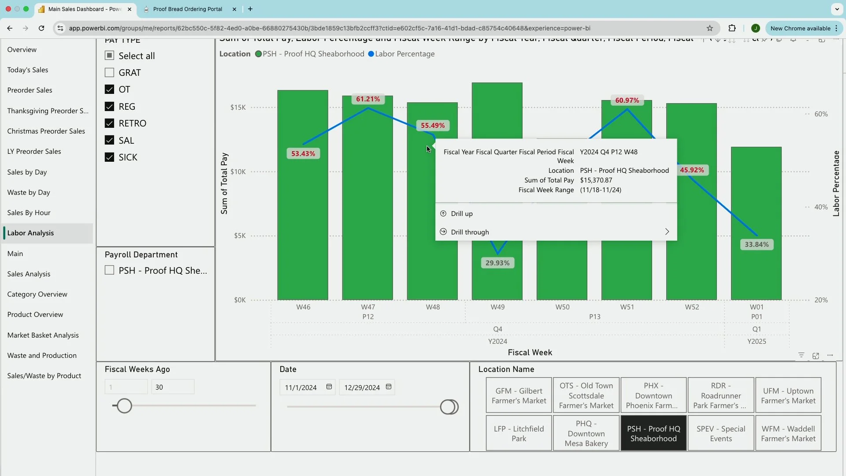Open focus mode icon below the chart
This screenshot has height=476, width=846.
[816, 356]
